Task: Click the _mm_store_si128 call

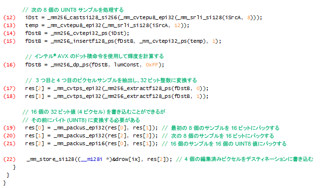Action: click(99, 159)
